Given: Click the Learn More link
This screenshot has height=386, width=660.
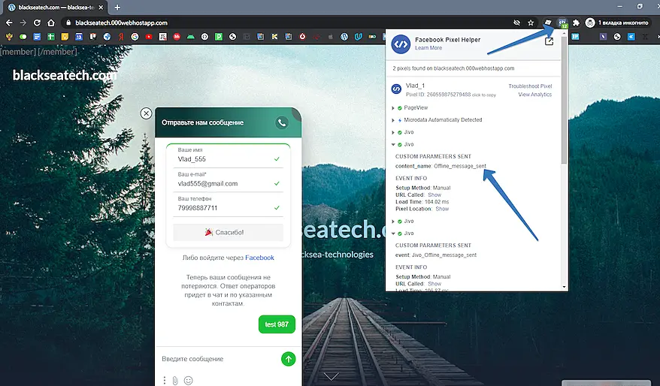Looking at the screenshot, I should [x=428, y=48].
